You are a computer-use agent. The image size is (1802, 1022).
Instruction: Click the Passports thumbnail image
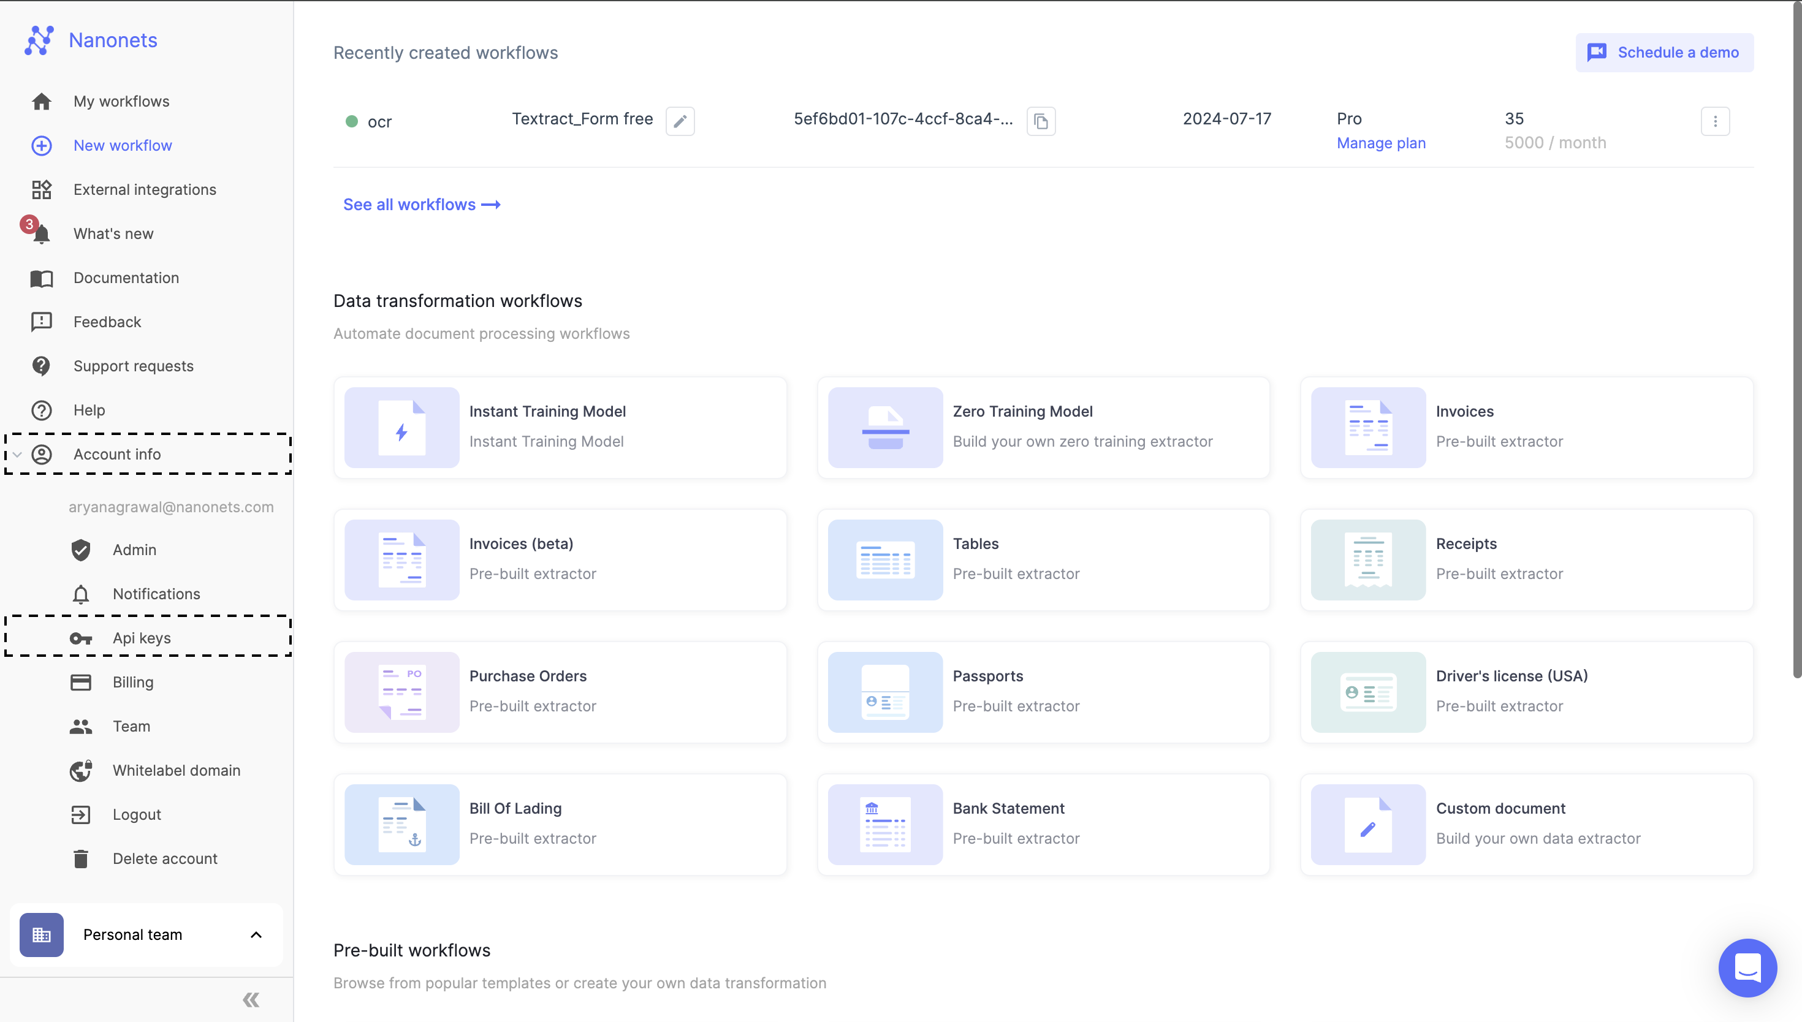(885, 693)
